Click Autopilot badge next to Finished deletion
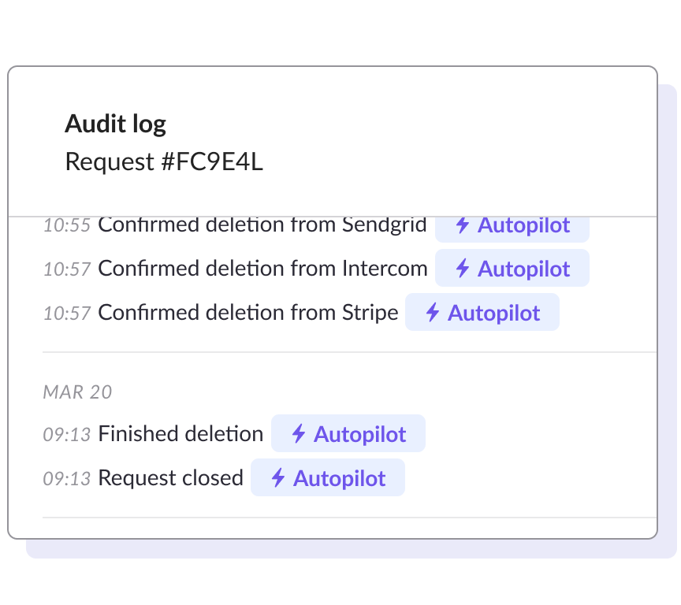Viewport: 681px width, 605px height. click(x=348, y=434)
